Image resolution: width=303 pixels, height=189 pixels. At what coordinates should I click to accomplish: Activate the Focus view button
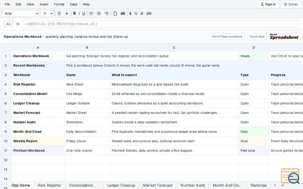click(257, 37)
